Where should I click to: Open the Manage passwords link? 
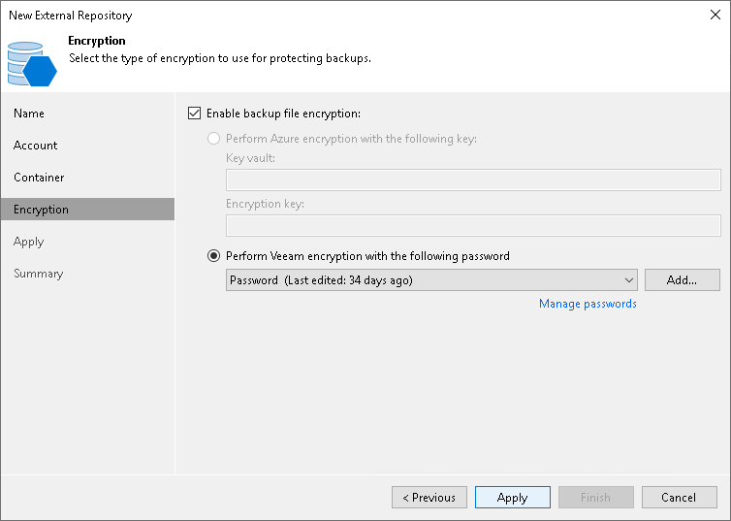tap(588, 304)
